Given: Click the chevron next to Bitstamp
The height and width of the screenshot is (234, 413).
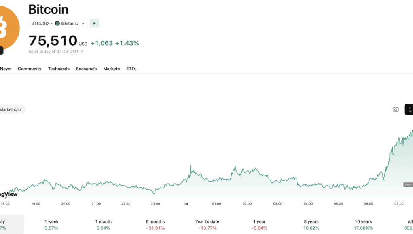Looking at the screenshot, I should (83, 23).
